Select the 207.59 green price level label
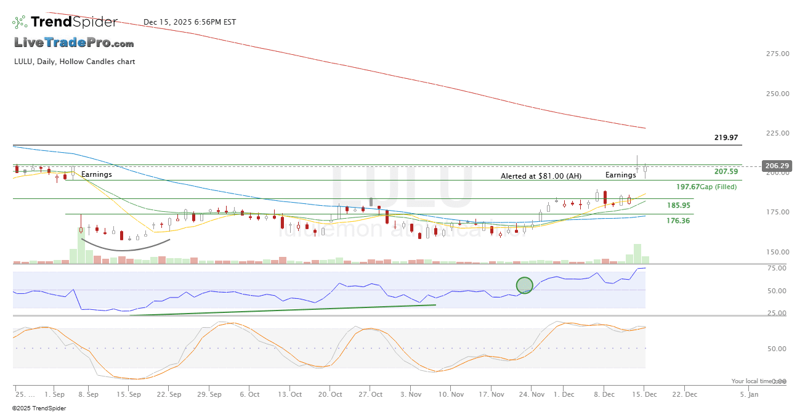Viewport: 805px width, 414px height. (726, 171)
